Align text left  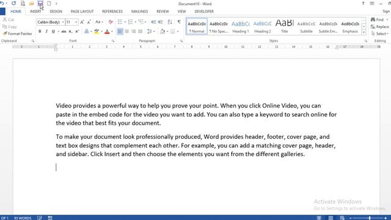click(x=120, y=31)
